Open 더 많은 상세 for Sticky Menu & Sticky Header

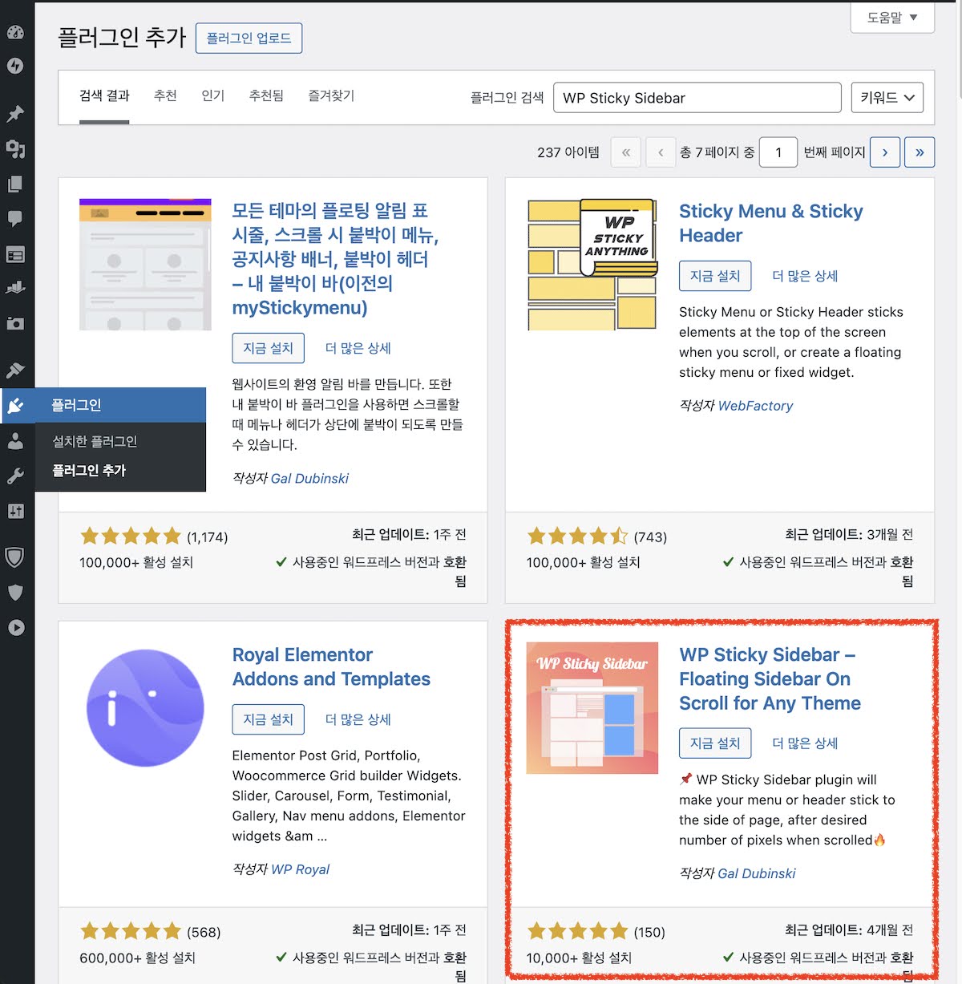pos(805,276)
